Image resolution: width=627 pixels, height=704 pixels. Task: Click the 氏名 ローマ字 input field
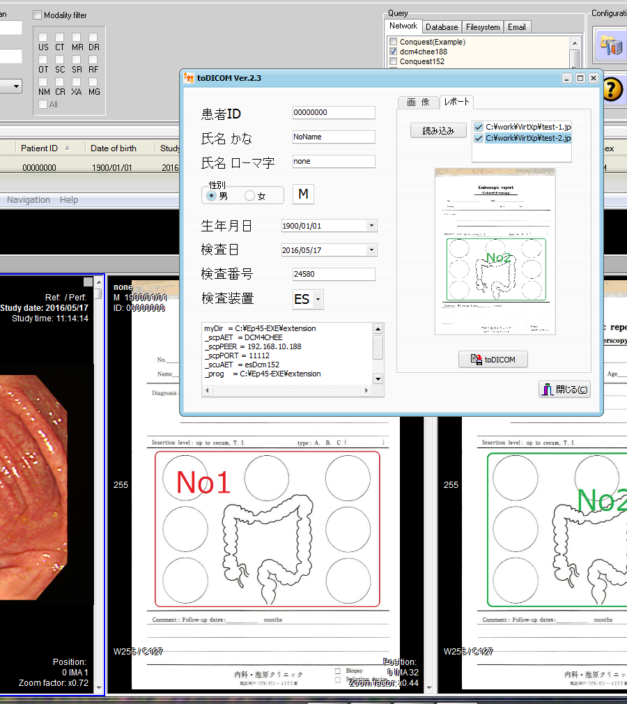click(x=334, y=161)
